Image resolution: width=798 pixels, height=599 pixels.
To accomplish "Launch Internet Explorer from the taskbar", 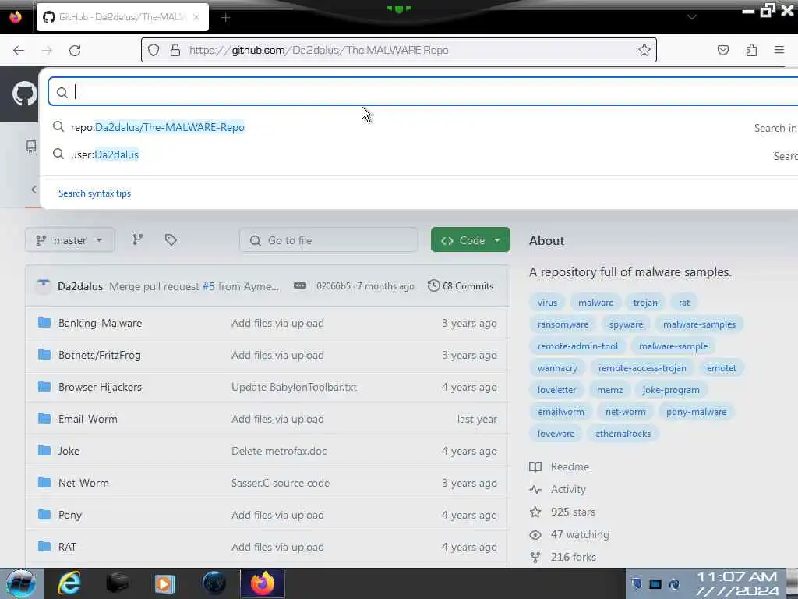I will point(69,583).
